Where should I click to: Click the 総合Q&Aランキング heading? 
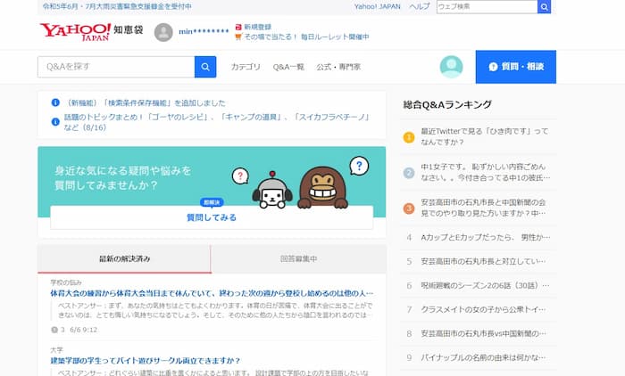click(x=447, y=104)
